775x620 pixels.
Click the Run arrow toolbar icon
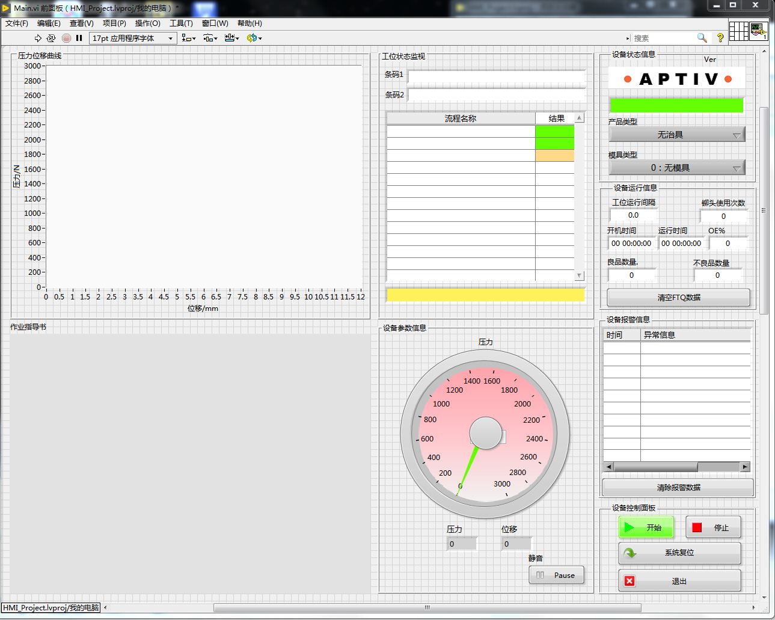click(38, 38)
